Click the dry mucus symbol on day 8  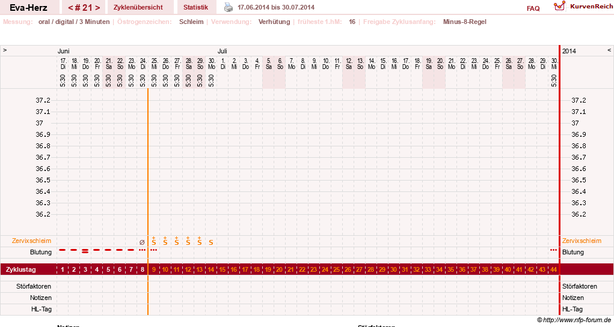coord(142,242)
